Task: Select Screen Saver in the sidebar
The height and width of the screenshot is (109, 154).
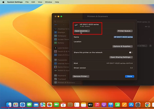Action: (62, 39)
